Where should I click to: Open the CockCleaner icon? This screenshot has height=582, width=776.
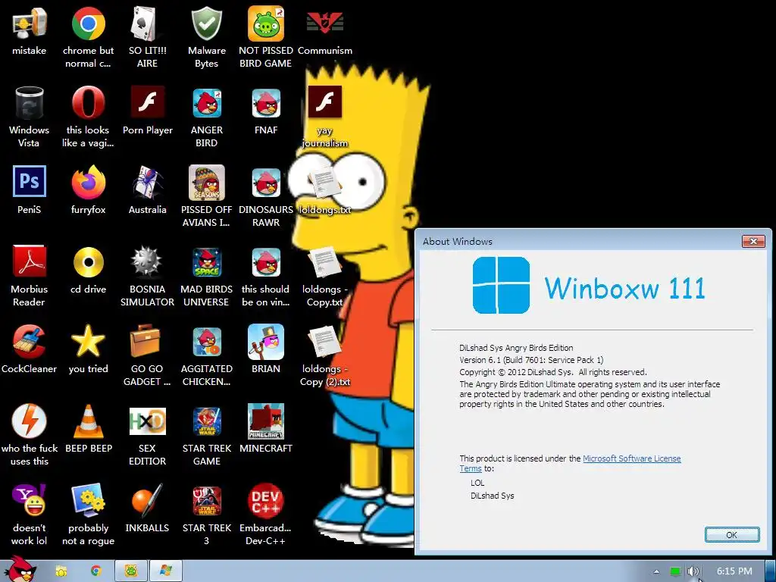click(x=30, y=342)
